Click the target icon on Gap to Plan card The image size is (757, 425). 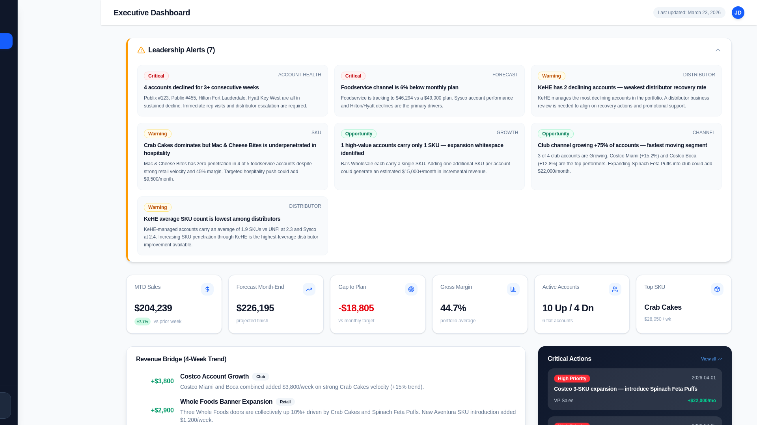coord(411,289)
